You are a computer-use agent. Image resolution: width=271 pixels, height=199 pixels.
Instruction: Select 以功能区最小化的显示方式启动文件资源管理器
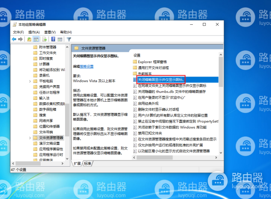tap(174, 151)
